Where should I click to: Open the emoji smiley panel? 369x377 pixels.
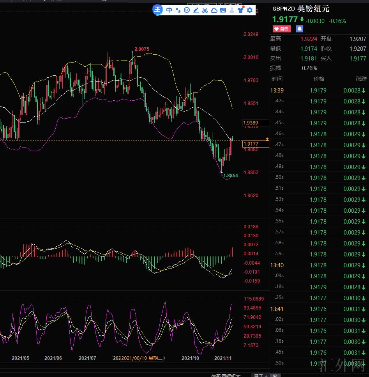(187, 11)
